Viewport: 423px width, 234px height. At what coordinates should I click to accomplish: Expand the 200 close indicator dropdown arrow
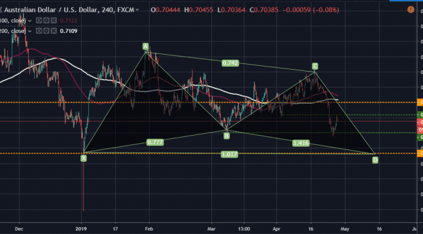click(x=30, y=31)
